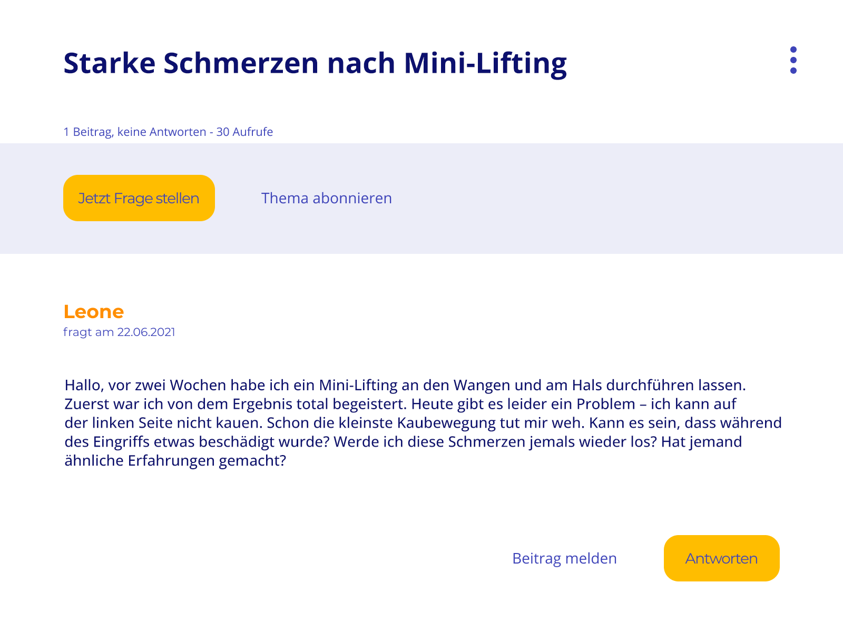The image size is (843, 632).
Task: Click the word Hallo in the post
Action: coord(82,385)
